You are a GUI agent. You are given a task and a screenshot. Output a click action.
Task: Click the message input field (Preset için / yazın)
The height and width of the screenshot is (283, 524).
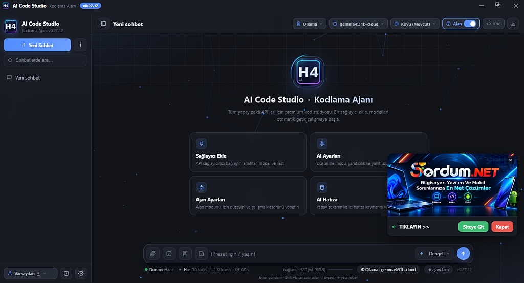click(311, 254)
